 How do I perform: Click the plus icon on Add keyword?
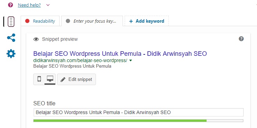[131, 21]
